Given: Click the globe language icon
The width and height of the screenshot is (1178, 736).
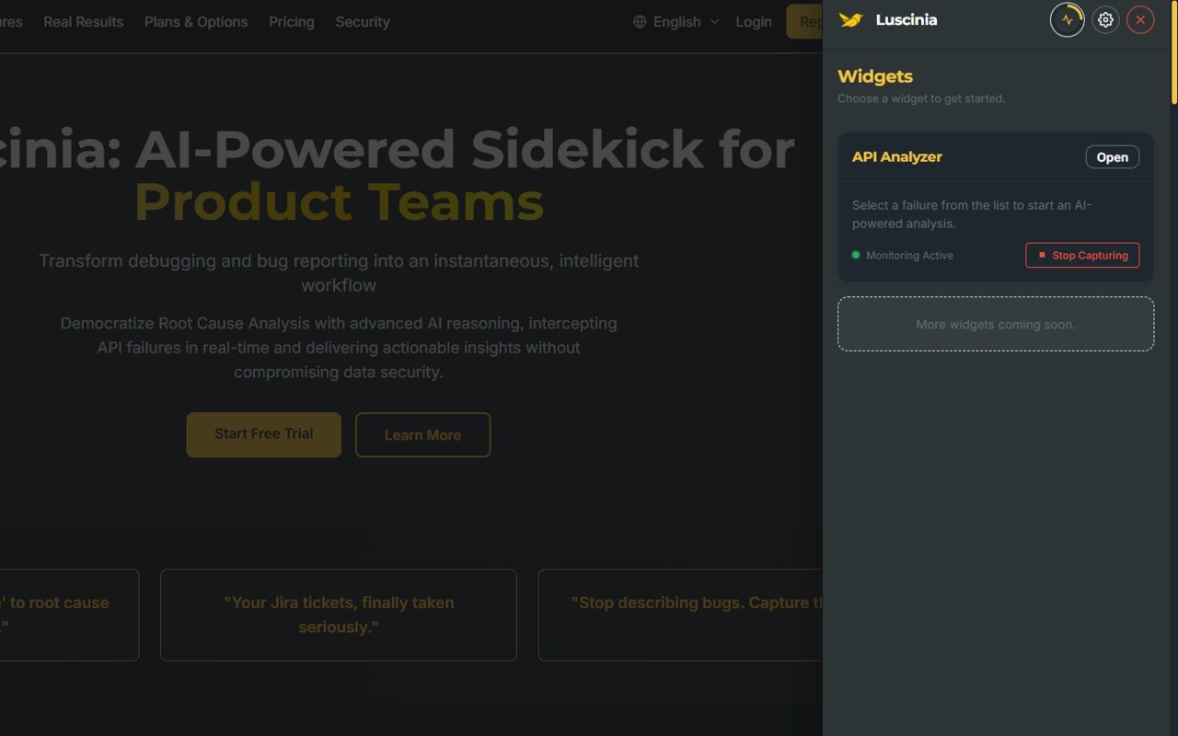Looking at the screenshot, I should (640, 21).
